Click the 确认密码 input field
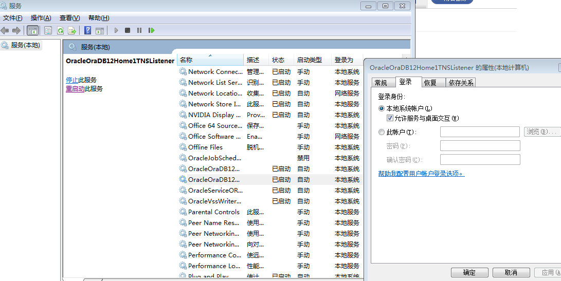561x281 pixels. pyautogui.click(x=480, y=159)
